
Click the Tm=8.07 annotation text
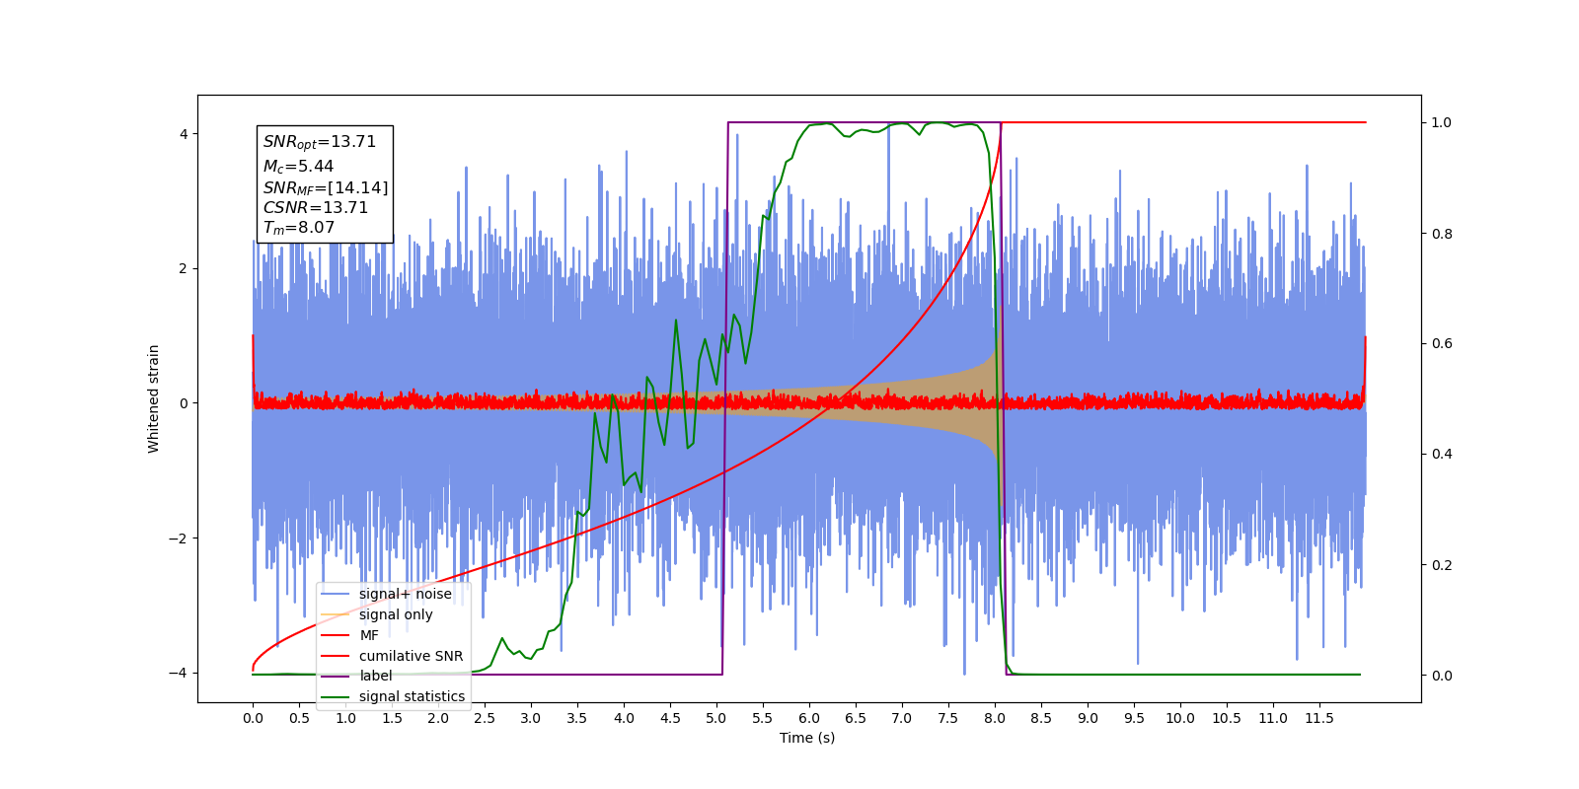click(299, 228)
